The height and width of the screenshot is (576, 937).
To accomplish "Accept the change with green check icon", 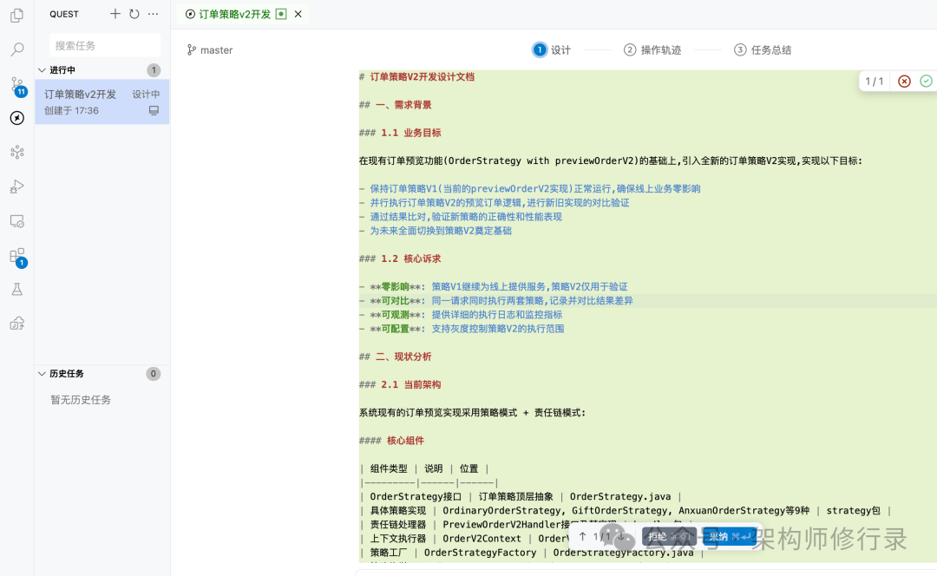I will point(927,82).
